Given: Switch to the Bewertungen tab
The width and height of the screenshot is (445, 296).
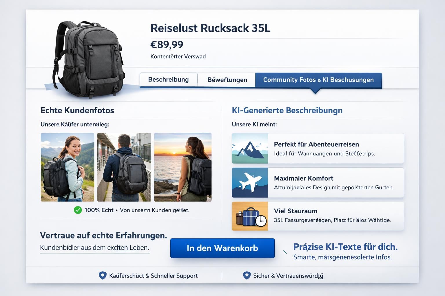Looking at the screenshot, I should (227, 80).
